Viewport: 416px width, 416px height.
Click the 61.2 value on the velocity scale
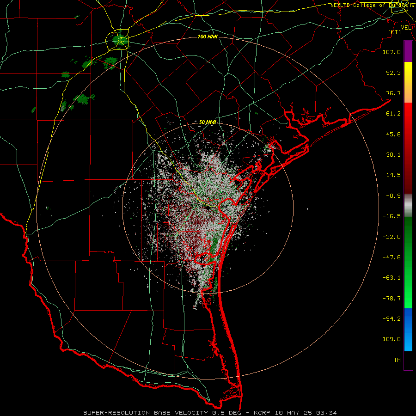coord(393,114)
